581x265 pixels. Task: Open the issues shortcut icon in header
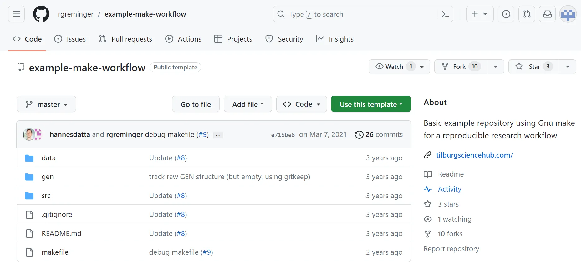[506, 14]
